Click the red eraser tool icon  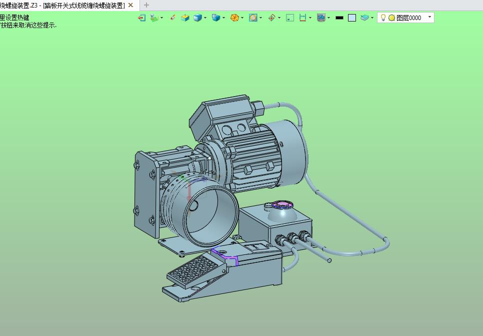point(173,18)
